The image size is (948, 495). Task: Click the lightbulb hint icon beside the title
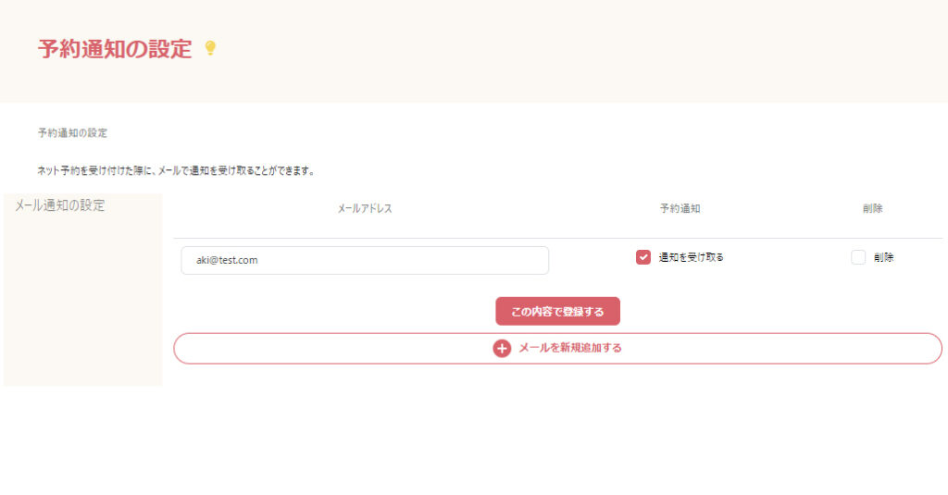[x=210, y=48]
